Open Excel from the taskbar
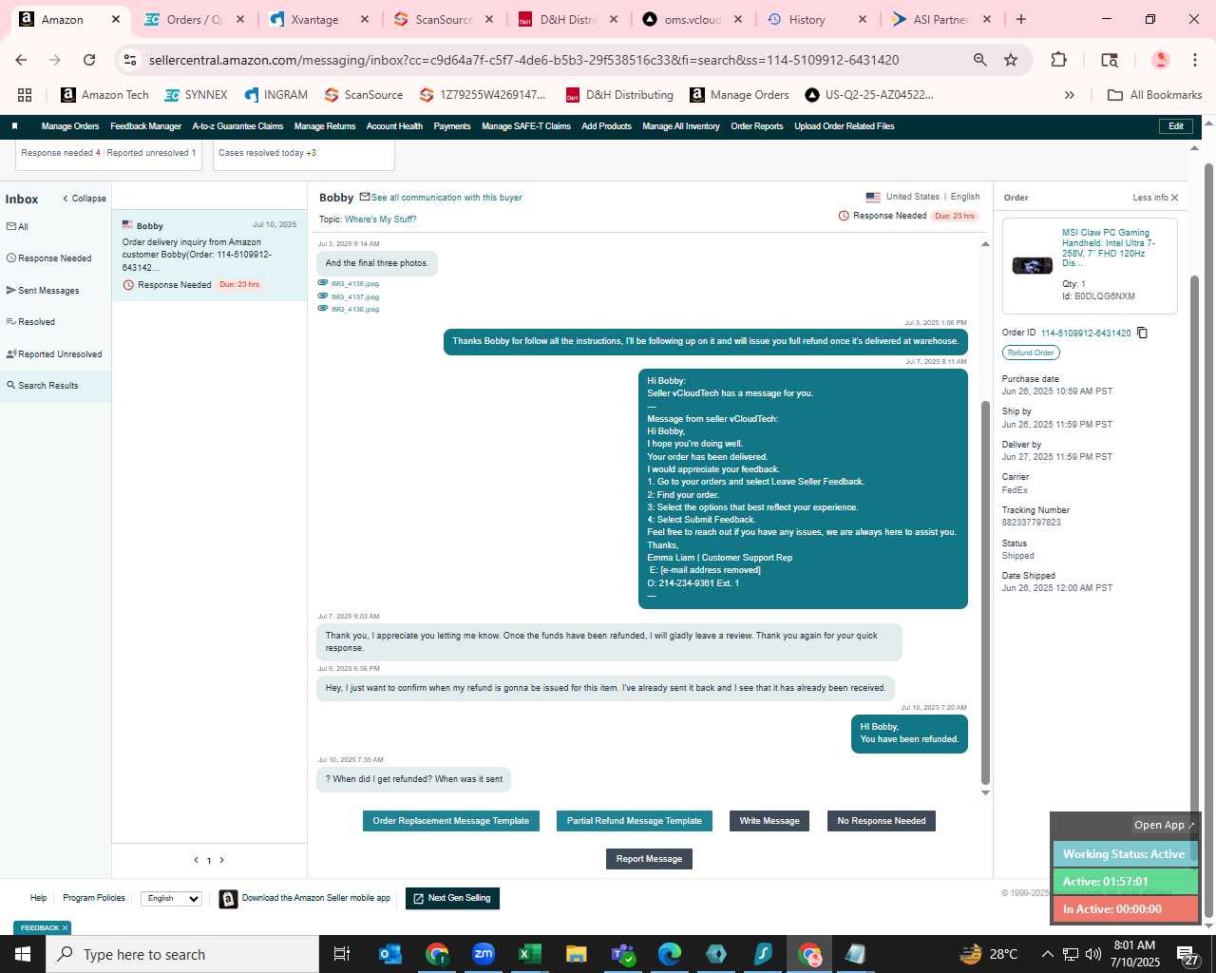Viewport: 1216px width, 973px height. coord(529,954)
